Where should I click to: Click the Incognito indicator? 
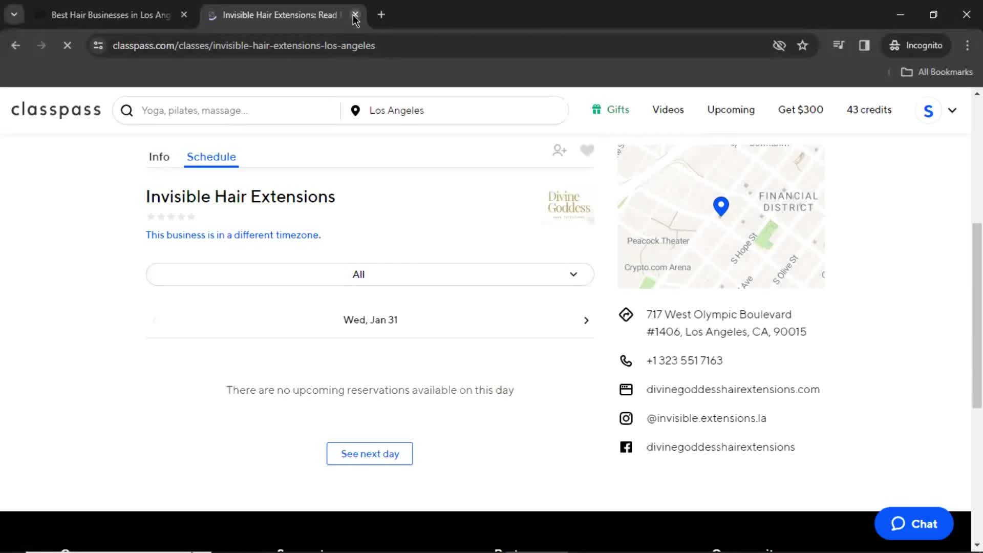click(916, 46)
